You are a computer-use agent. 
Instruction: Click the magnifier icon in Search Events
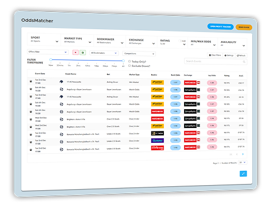244,62
